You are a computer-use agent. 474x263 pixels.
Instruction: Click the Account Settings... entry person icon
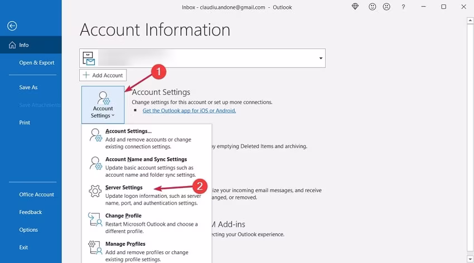95,135
